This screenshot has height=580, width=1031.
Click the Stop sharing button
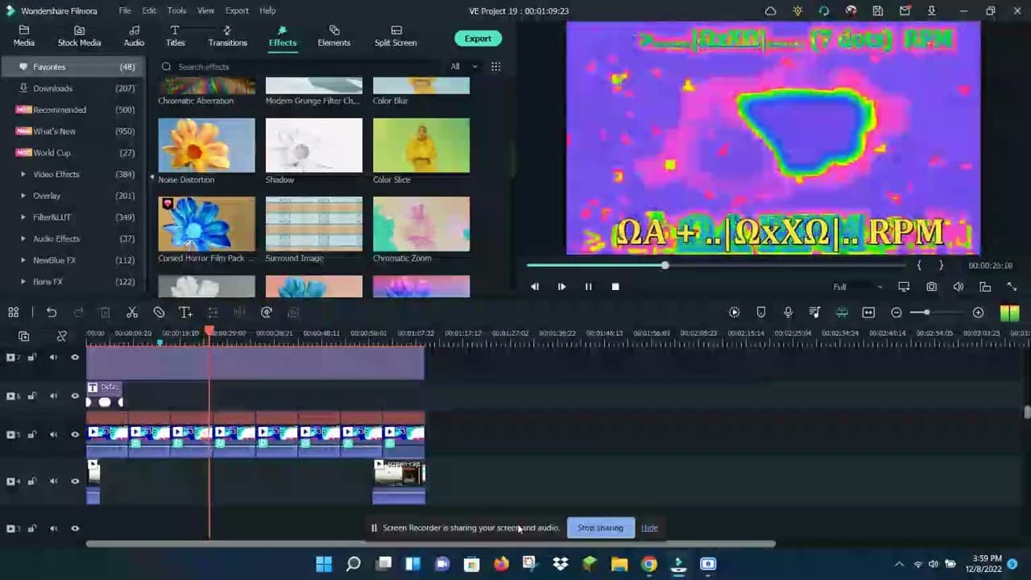point(600,528)
